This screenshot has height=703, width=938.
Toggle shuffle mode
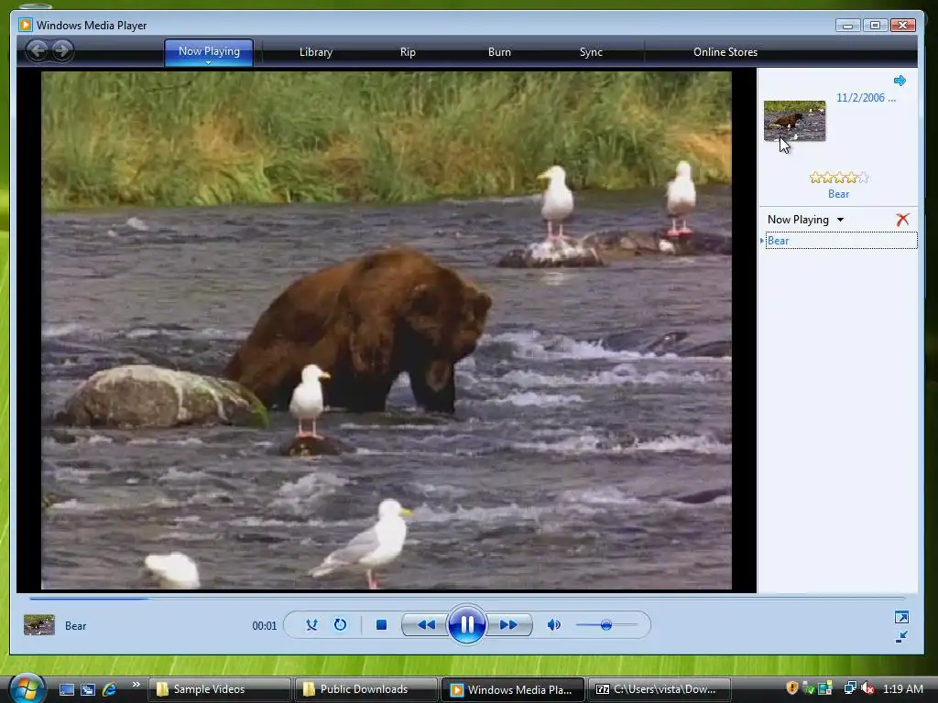(x=311, y=624)
